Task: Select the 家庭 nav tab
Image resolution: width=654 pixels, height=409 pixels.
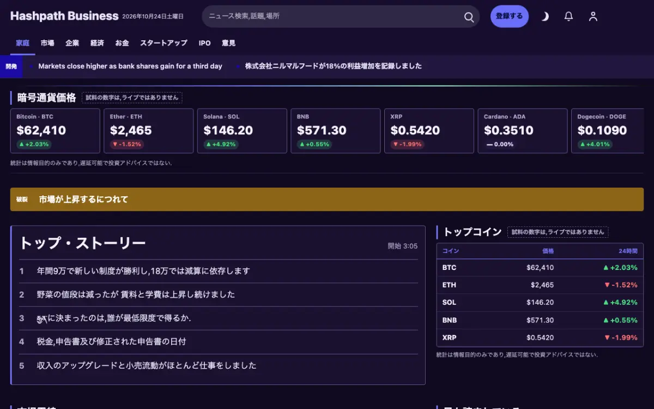Action: pos(22,43)
